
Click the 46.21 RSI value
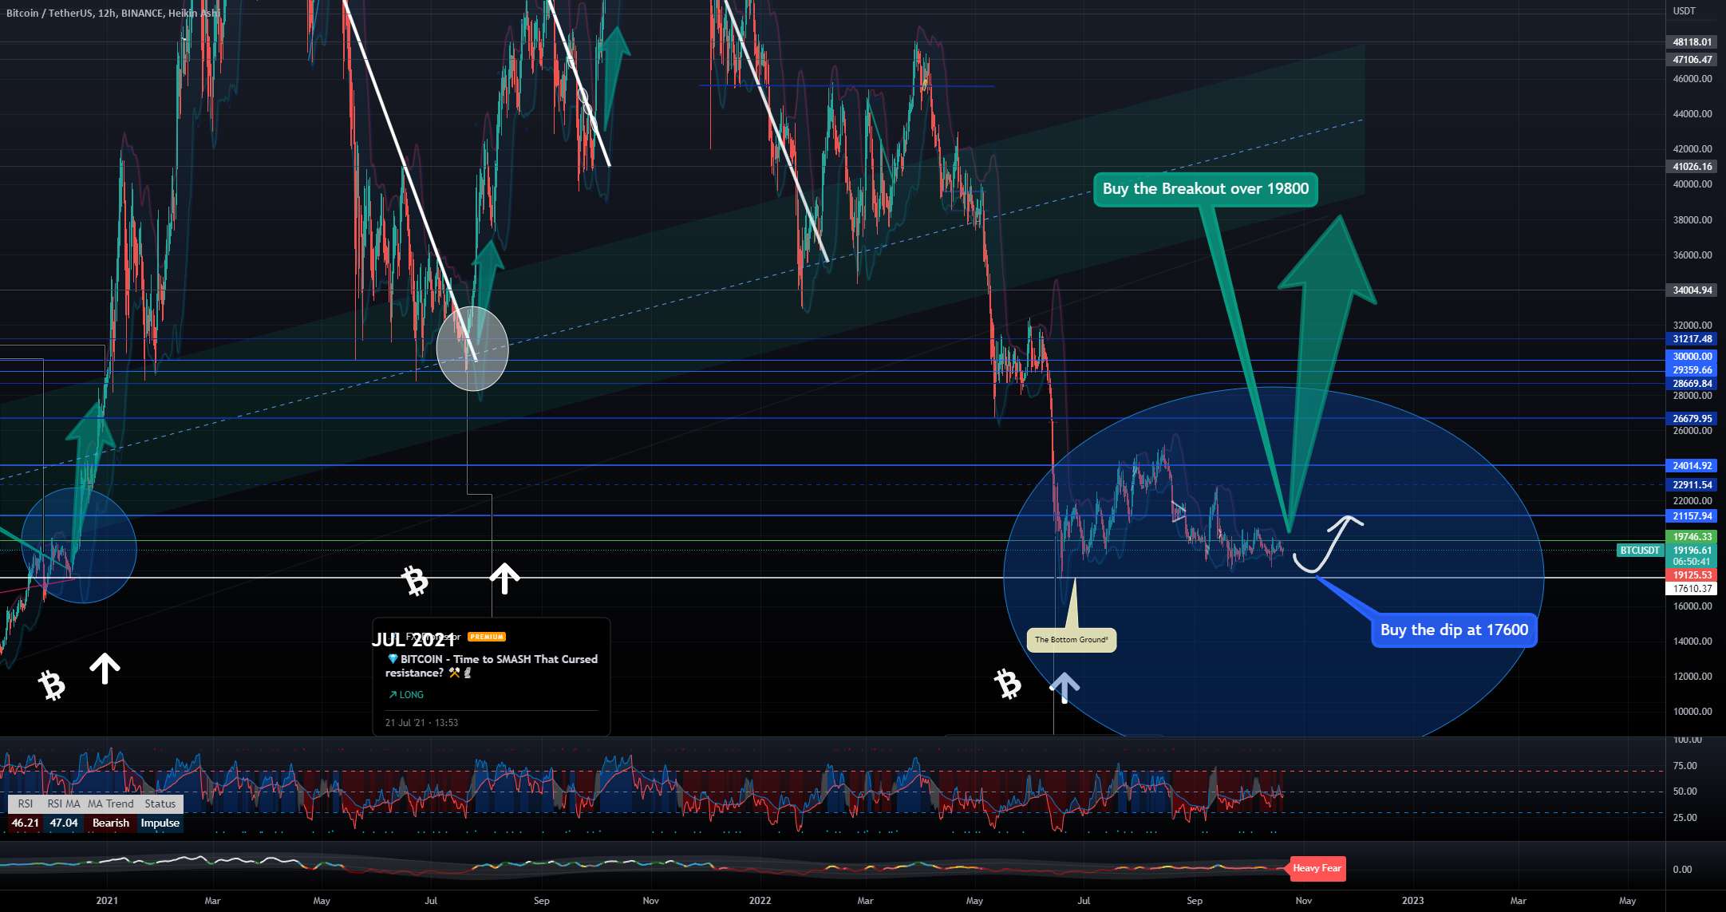pyautogui.click(x=26, y=823)
